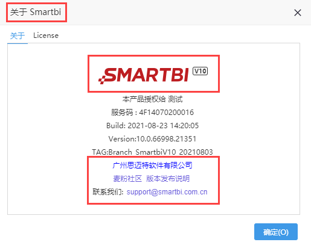Select the 关于 tab
Viewport: 311px width, 248px height.
[x=18, y=36]
